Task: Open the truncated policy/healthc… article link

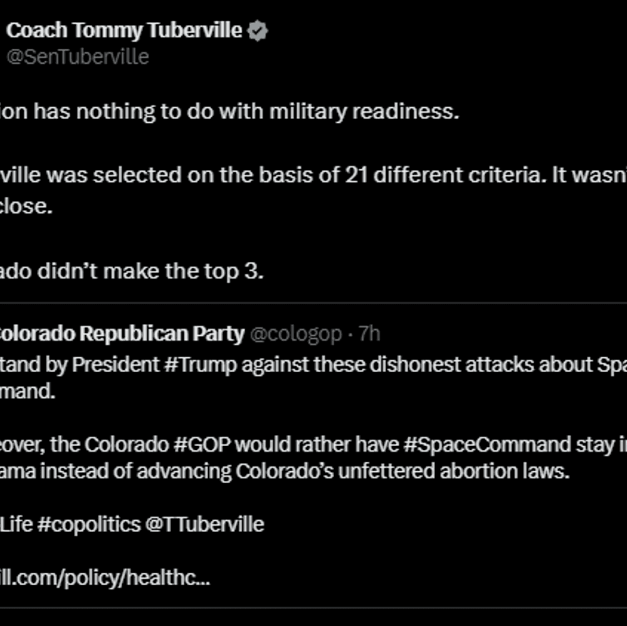Action: pyautogui.click(x=105, y=578)
